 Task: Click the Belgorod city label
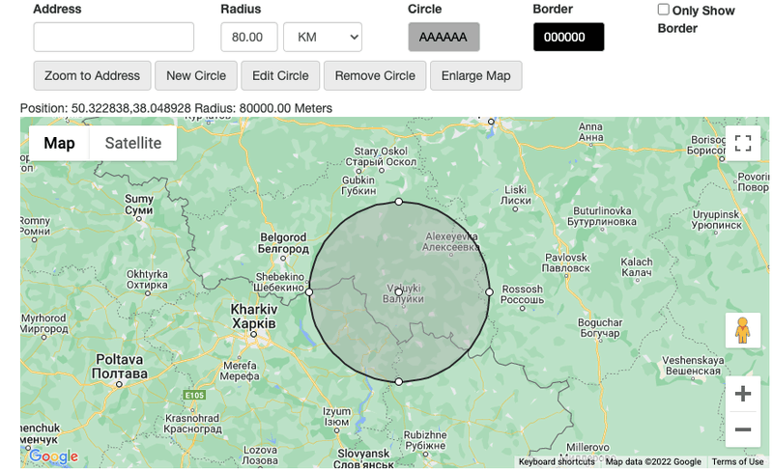pyautogui.click(x=283, y=243)
